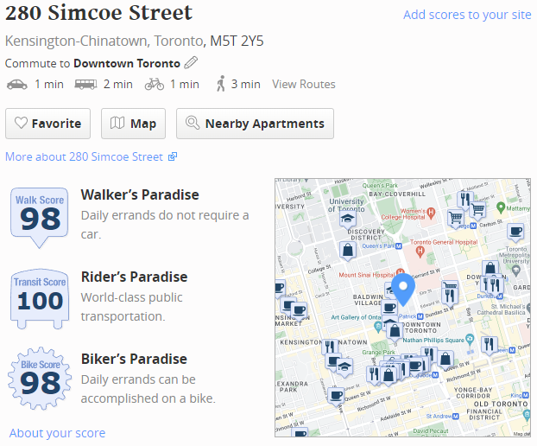Click the Add scores to your site link

467,15
